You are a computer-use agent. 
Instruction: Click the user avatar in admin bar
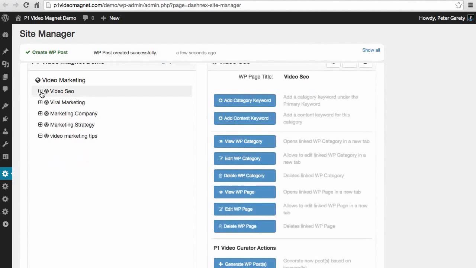[470, 18]
